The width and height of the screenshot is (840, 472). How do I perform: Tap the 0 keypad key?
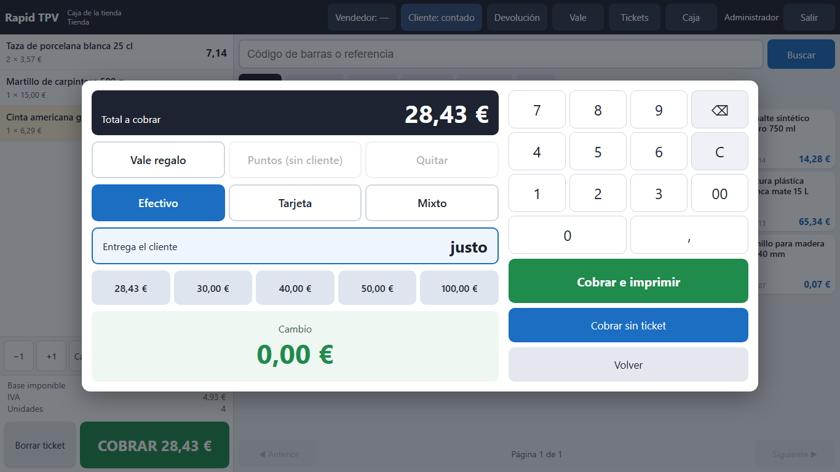568,235
